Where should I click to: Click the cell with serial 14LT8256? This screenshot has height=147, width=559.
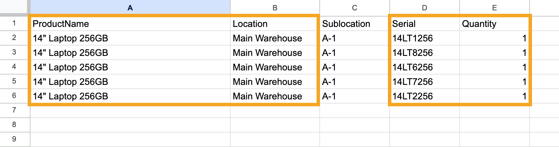coord(425,53)
